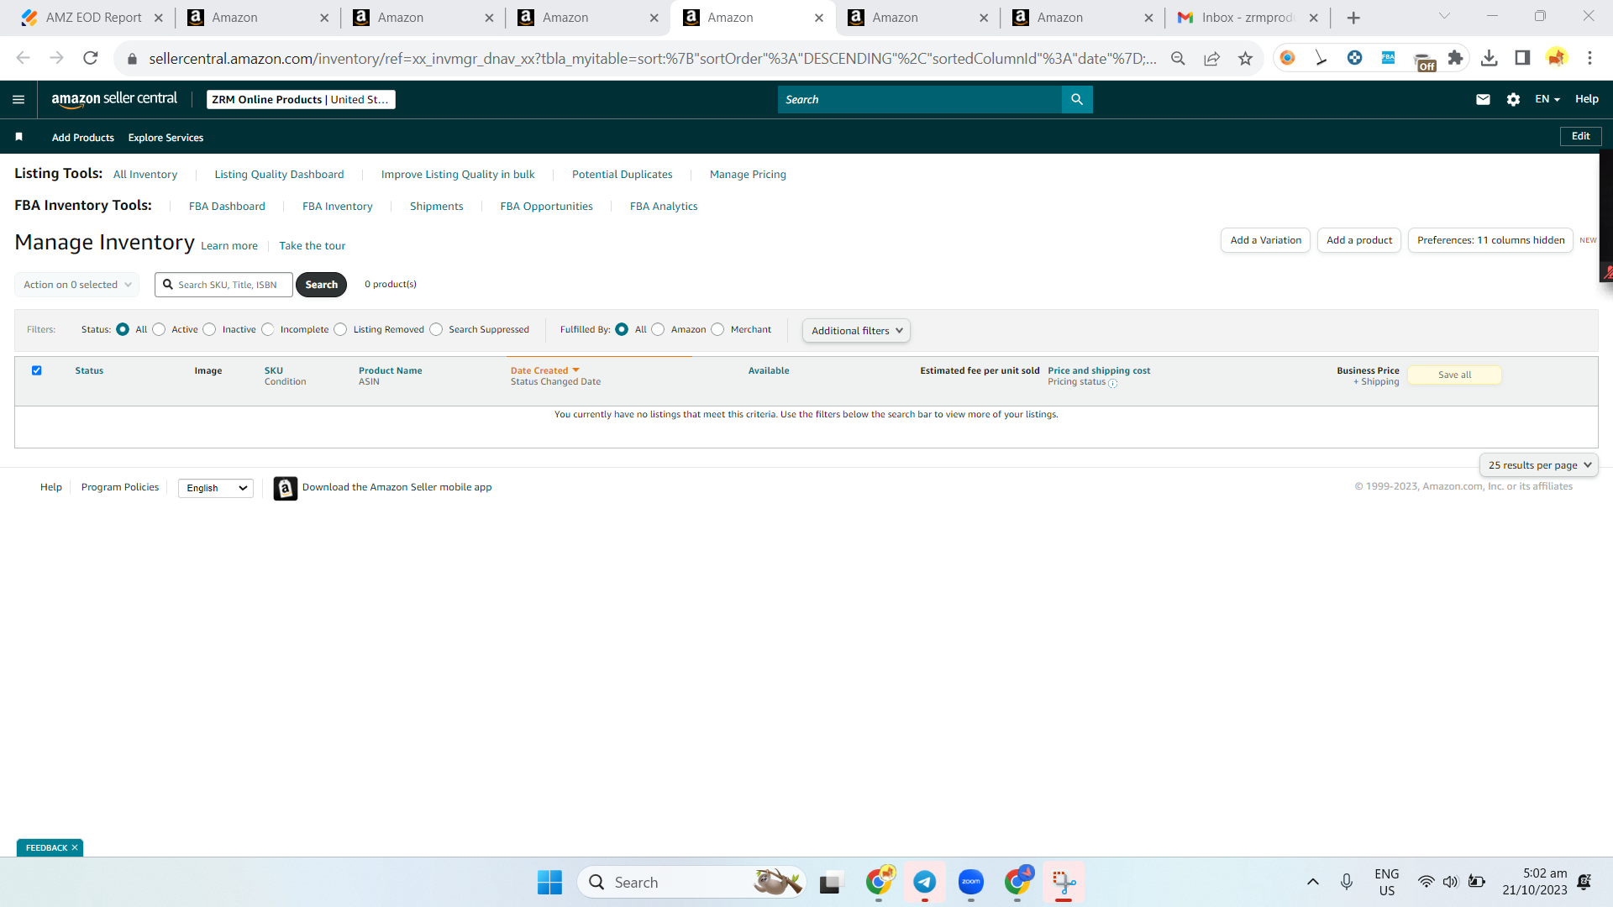Click the Search SKU, Title, ISBN field
Viewport: 1613px width, 907px height.
point(224,285)
